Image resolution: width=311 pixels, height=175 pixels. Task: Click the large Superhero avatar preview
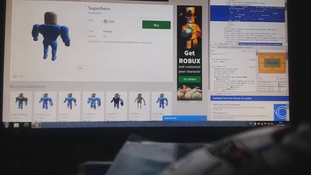[51, 36]
